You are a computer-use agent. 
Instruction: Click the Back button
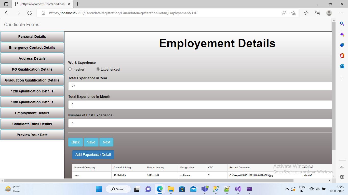pyautogui.click(x=76, y=142)
